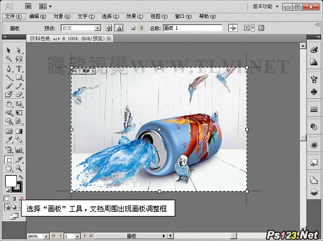Viewport: 323px width, 241px height.
Task: Select the Scale tool
Action: point(19,104)
